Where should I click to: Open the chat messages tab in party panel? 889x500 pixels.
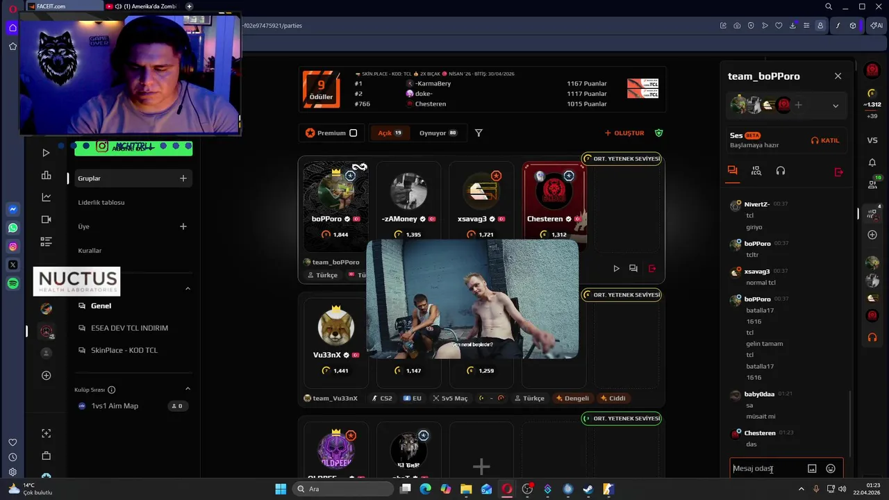(x=732, y=171)
